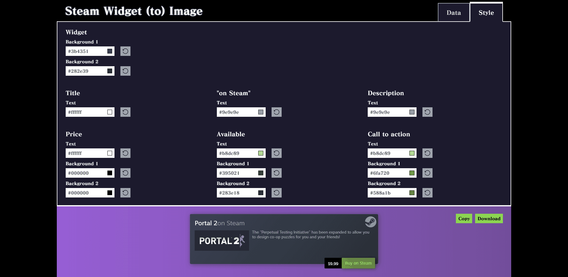Viewport: 568px width, 277px height.
Task: Open Price Background 1 color swatch
Action: (x=110, y=173)
